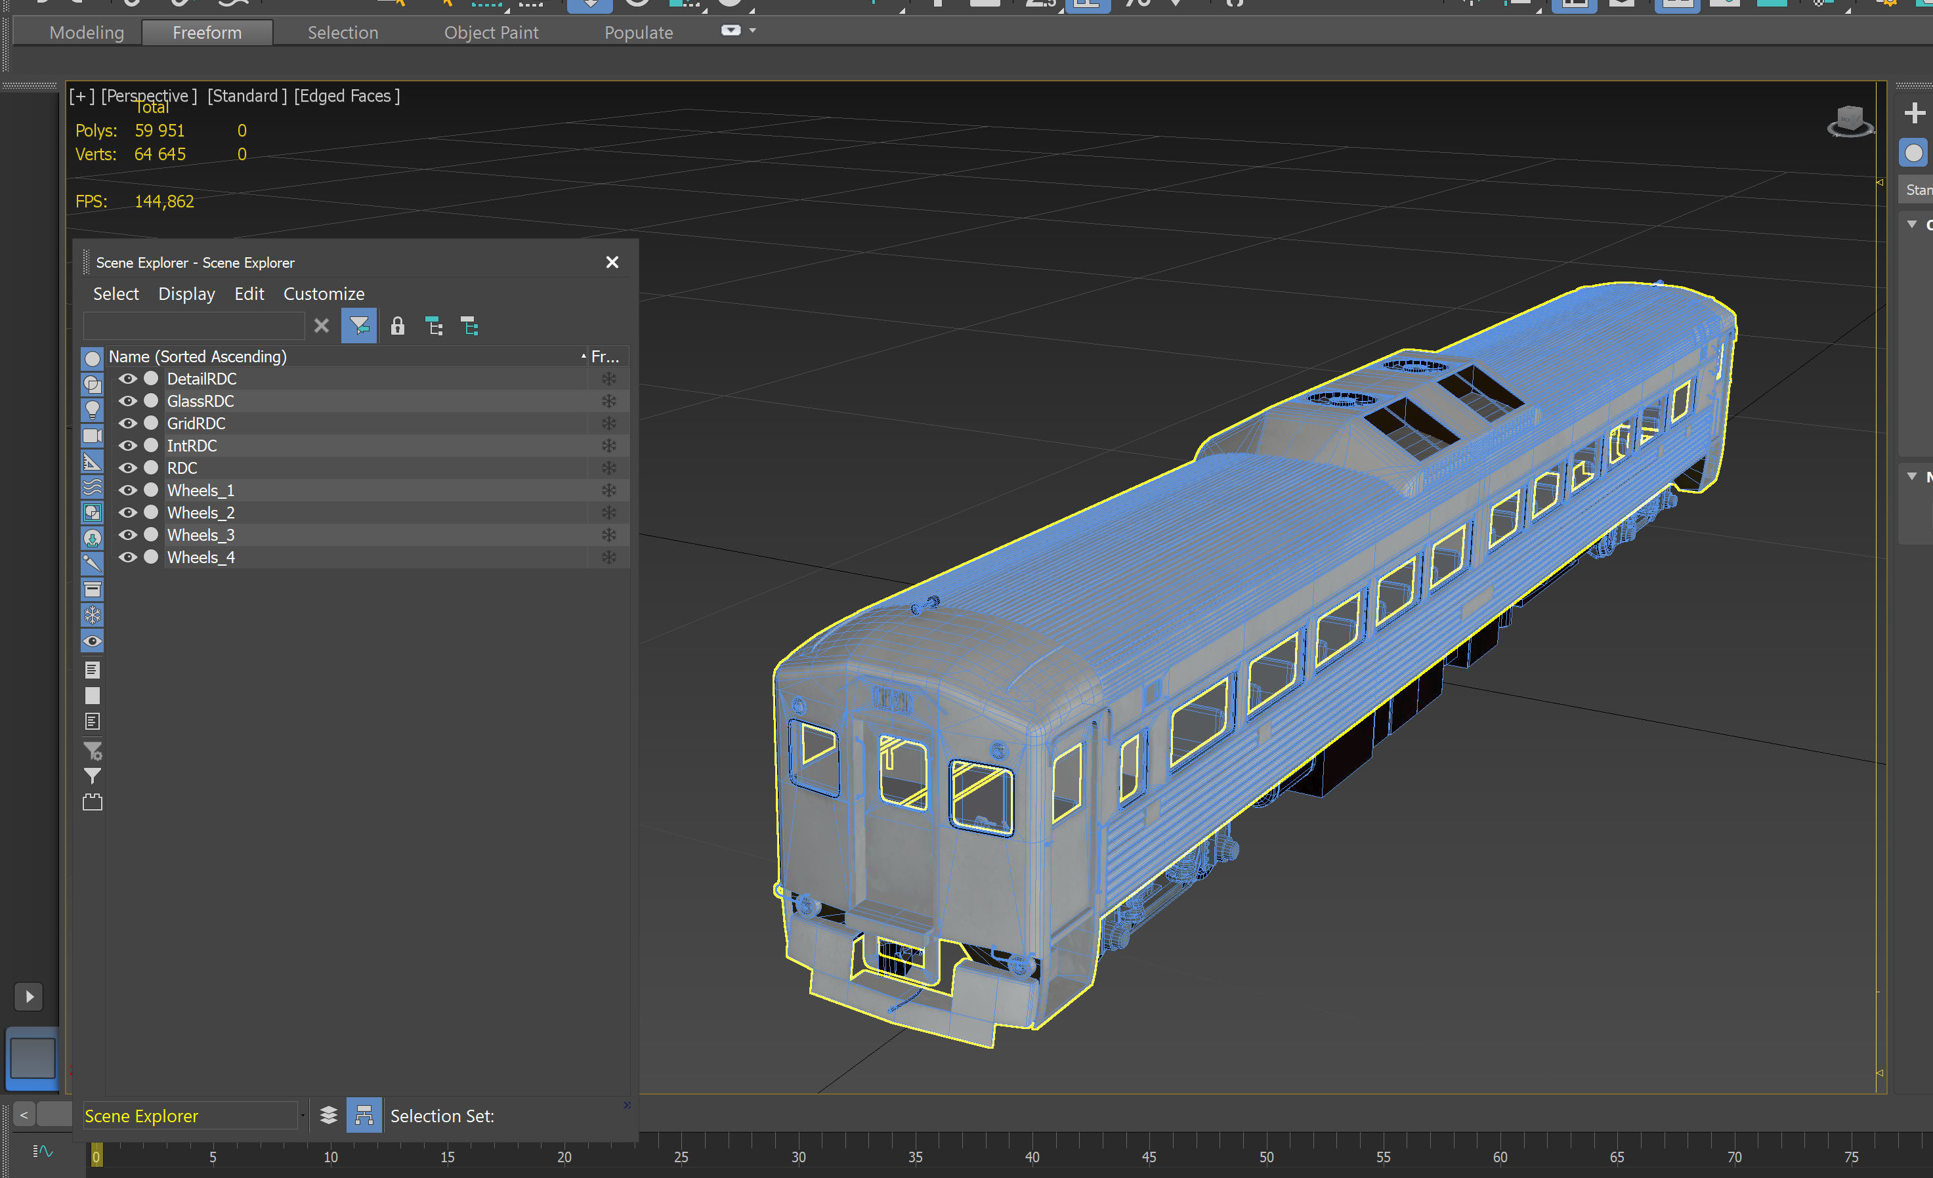
Task: Open ribbon options dropdown arrow after Populate
Action: (x=753, y=31)
